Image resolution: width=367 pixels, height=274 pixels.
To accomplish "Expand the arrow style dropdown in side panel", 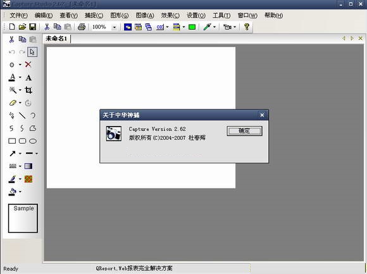I will coord(20,154).
